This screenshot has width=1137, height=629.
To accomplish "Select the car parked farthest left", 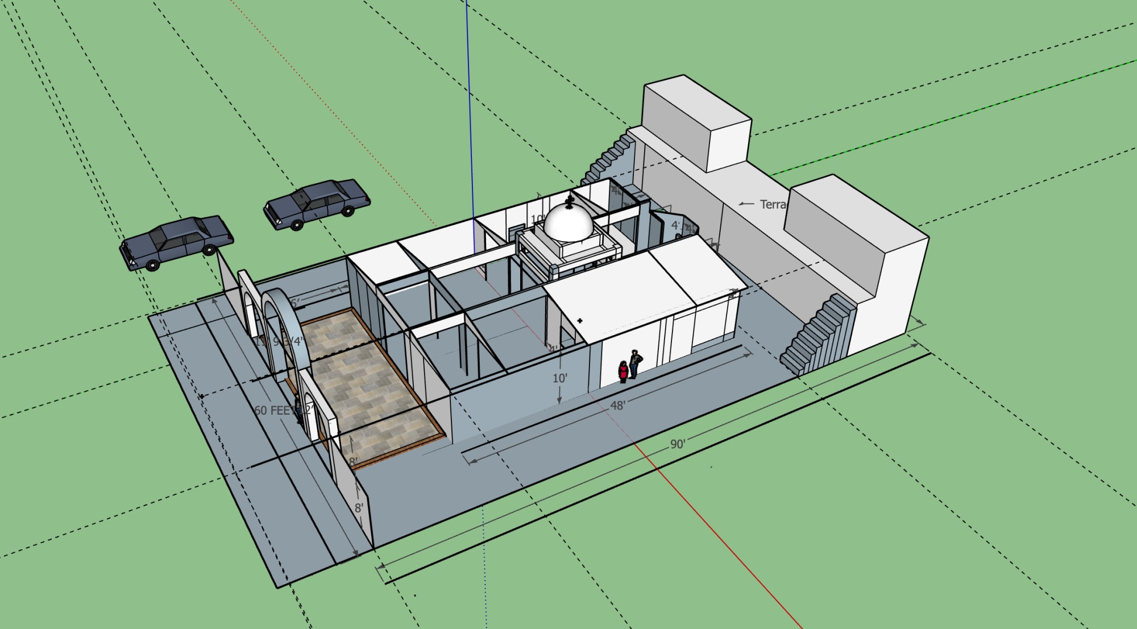I will click(x=176, y=242).
